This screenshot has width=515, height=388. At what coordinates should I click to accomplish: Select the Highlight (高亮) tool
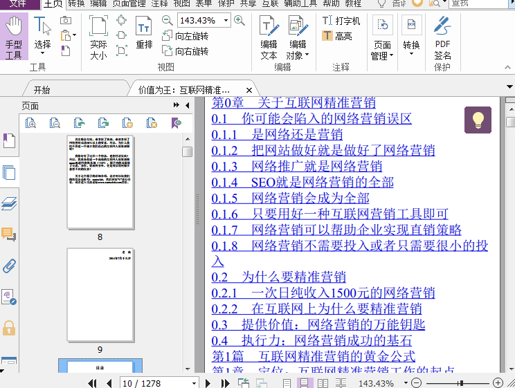click(337, 36)
